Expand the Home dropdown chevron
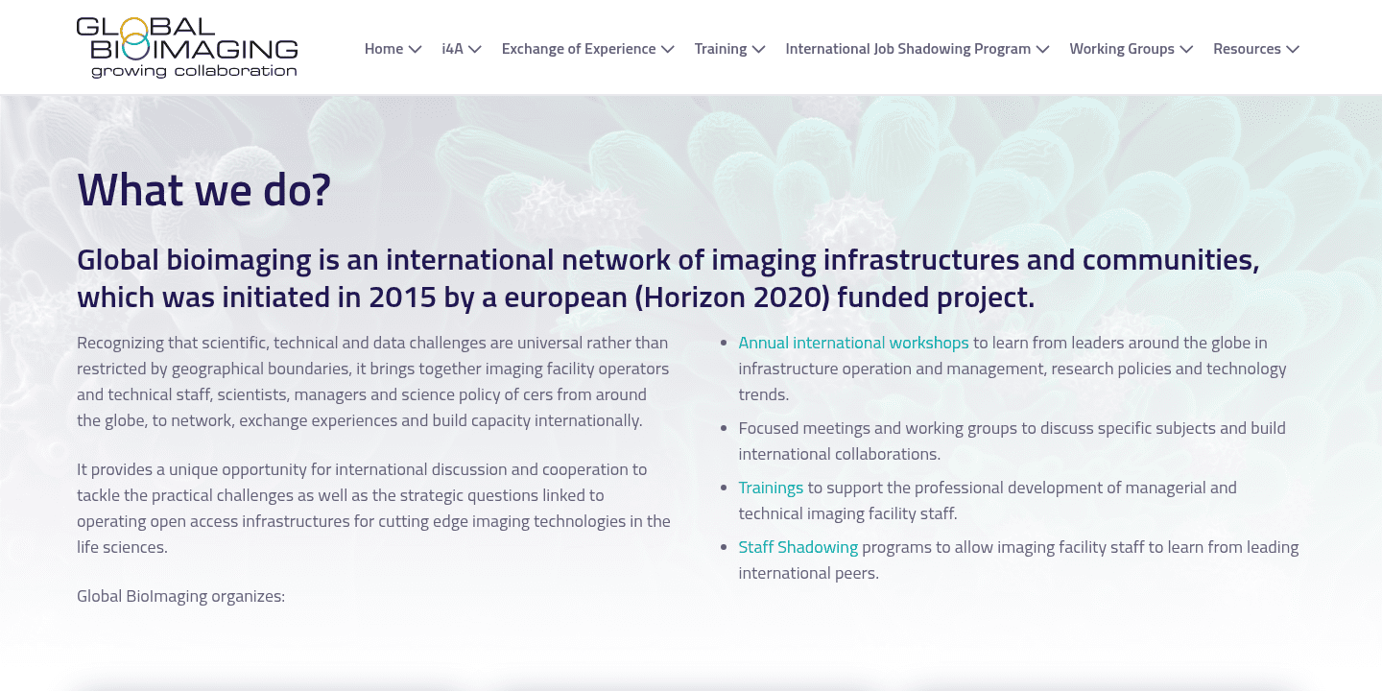Screen dimensions: 1382x691 point(415,48)
